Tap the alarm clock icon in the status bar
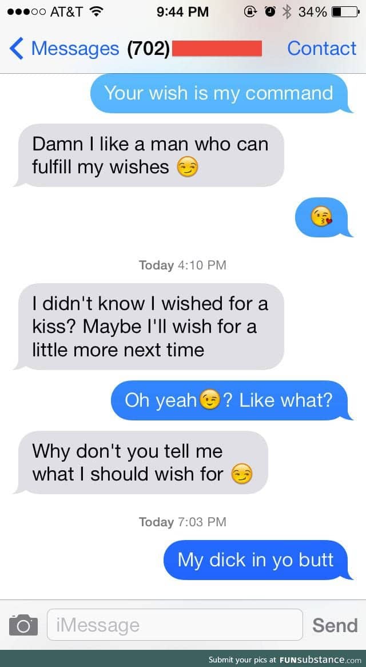The image size is (366, 667). pos(270,11)
